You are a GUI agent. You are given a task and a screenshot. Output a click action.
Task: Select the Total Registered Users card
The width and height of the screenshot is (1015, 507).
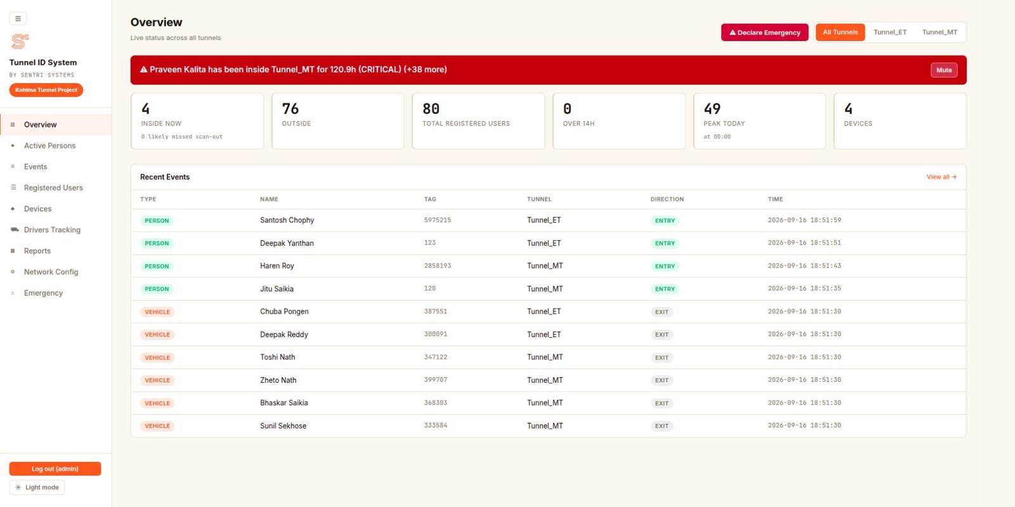478,121
